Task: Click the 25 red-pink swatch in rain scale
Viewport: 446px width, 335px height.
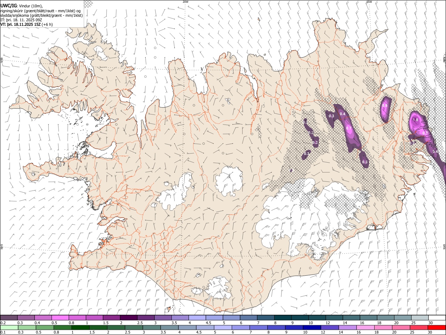Action: tap(419, 327)
